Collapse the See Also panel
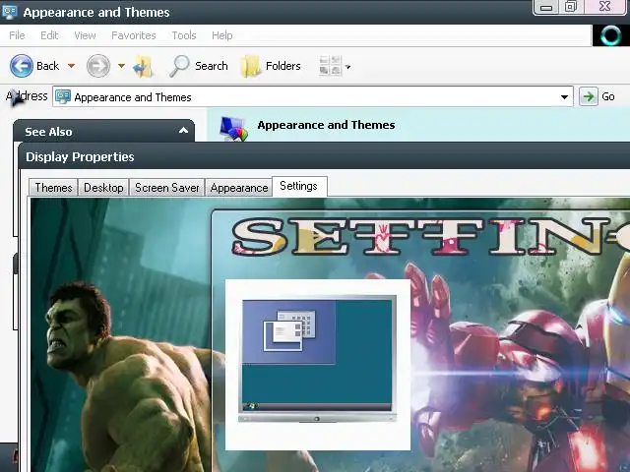 click(183, 131)
